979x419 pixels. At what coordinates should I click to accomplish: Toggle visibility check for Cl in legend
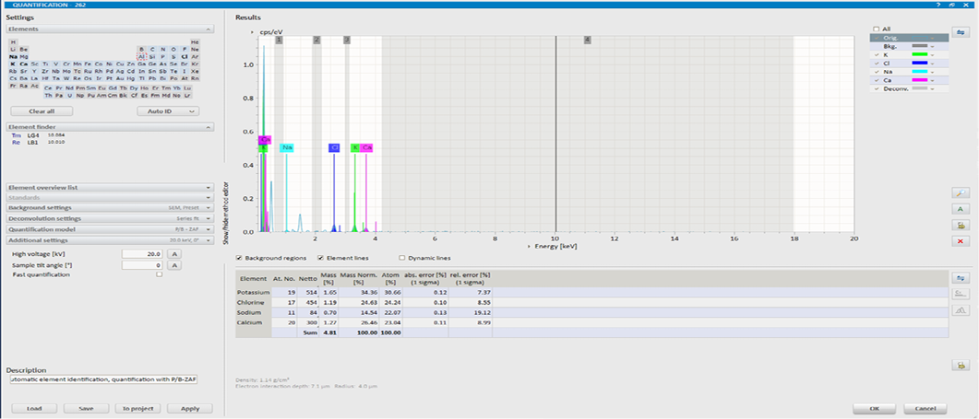tap(877, 63)
